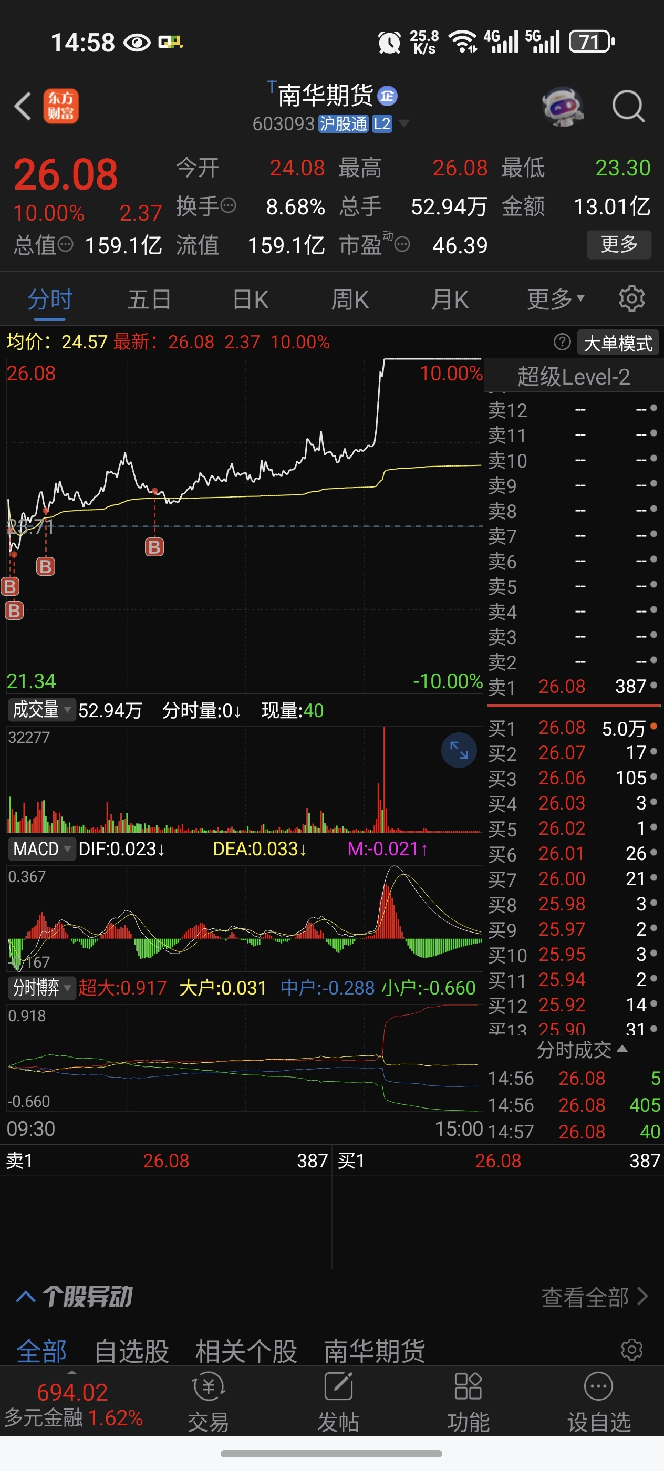Tap the 603093 stock code
664x1471 pixels.
click(283, 123)
